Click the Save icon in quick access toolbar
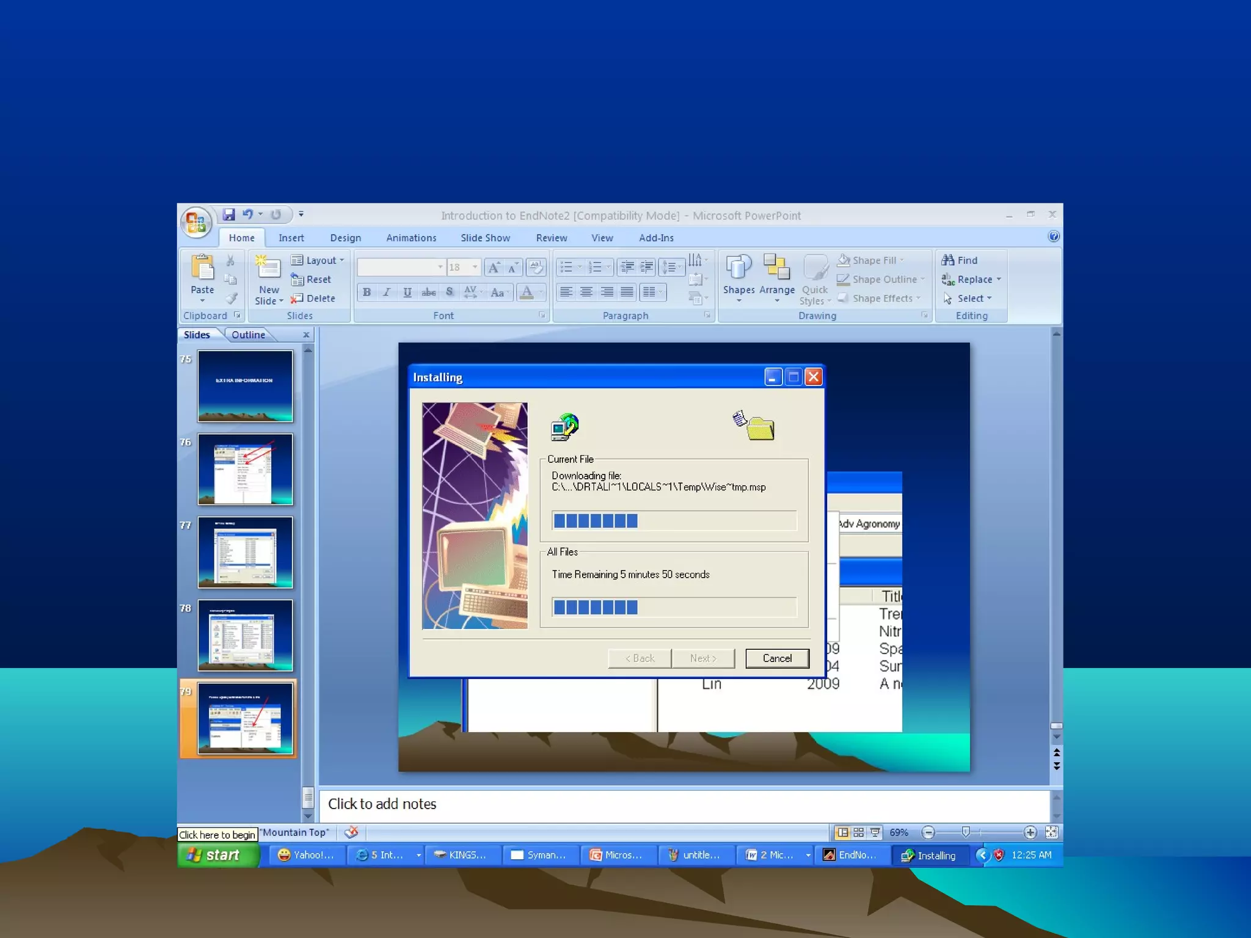1251x938 pixels. 229,214
